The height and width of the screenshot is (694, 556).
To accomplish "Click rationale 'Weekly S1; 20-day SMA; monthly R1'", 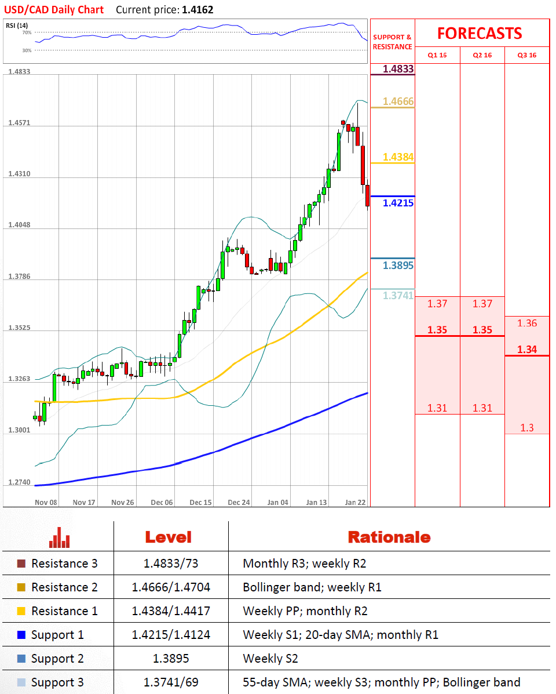I will click(x=341, y=635).
